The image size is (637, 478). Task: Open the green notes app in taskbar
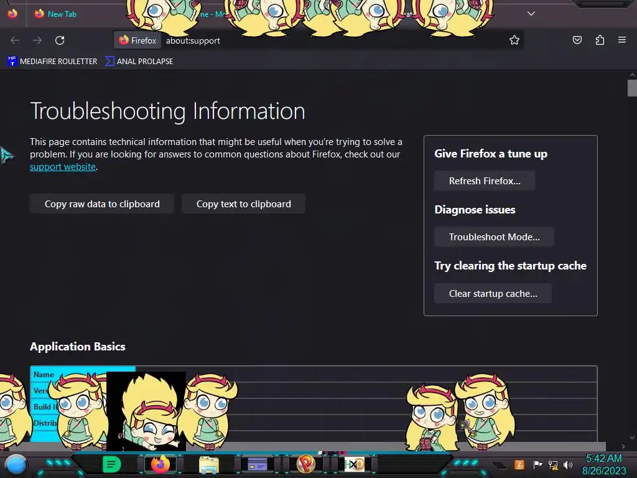(112, 464)
